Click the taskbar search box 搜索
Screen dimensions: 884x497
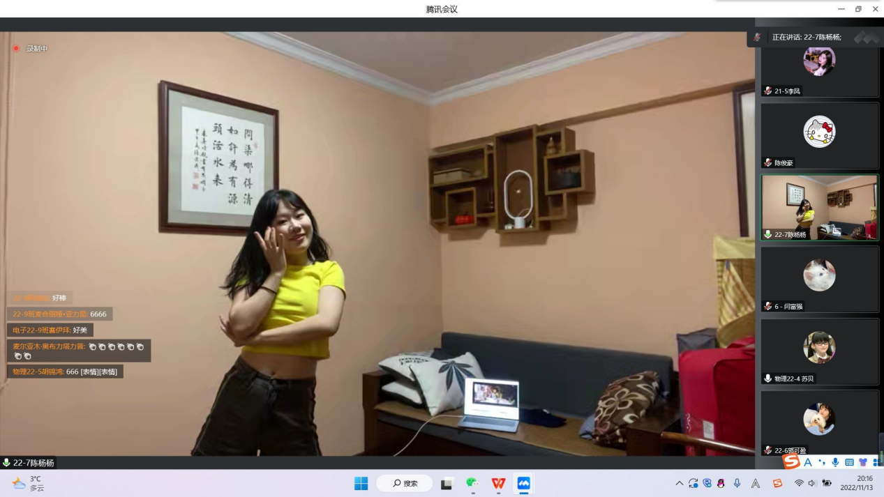click(405, 483)
